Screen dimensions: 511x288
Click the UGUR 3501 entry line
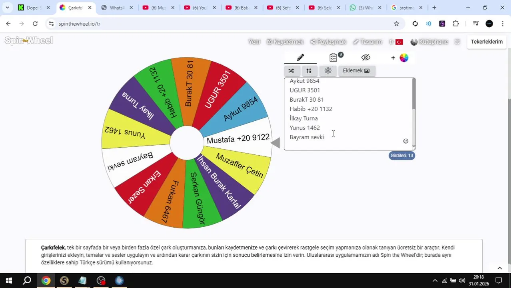point(305,90)
